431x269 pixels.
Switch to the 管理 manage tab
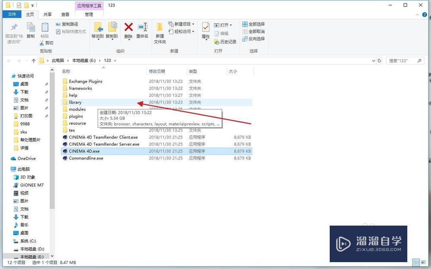click(x=89, y=14)
